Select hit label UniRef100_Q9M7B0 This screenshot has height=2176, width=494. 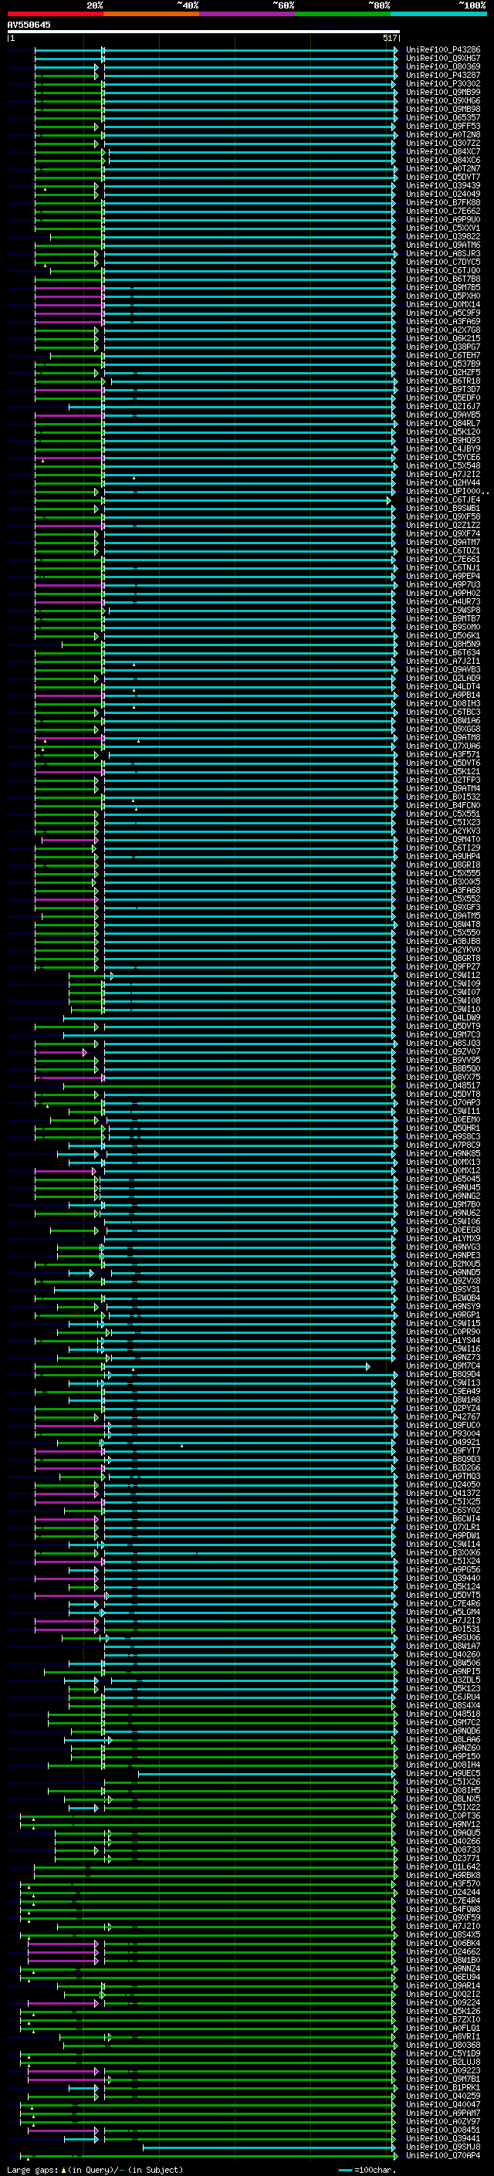point(443,1205)
